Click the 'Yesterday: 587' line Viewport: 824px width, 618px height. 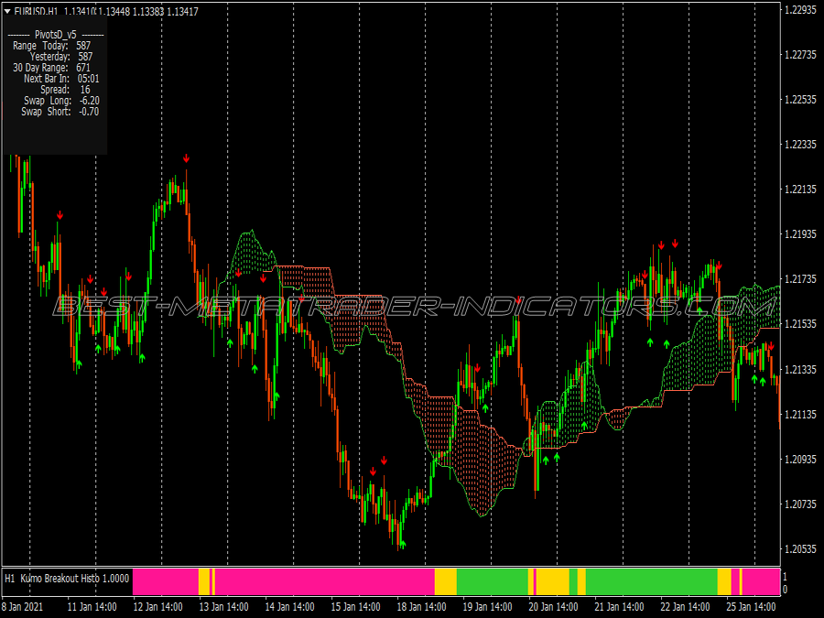(61, 57)
